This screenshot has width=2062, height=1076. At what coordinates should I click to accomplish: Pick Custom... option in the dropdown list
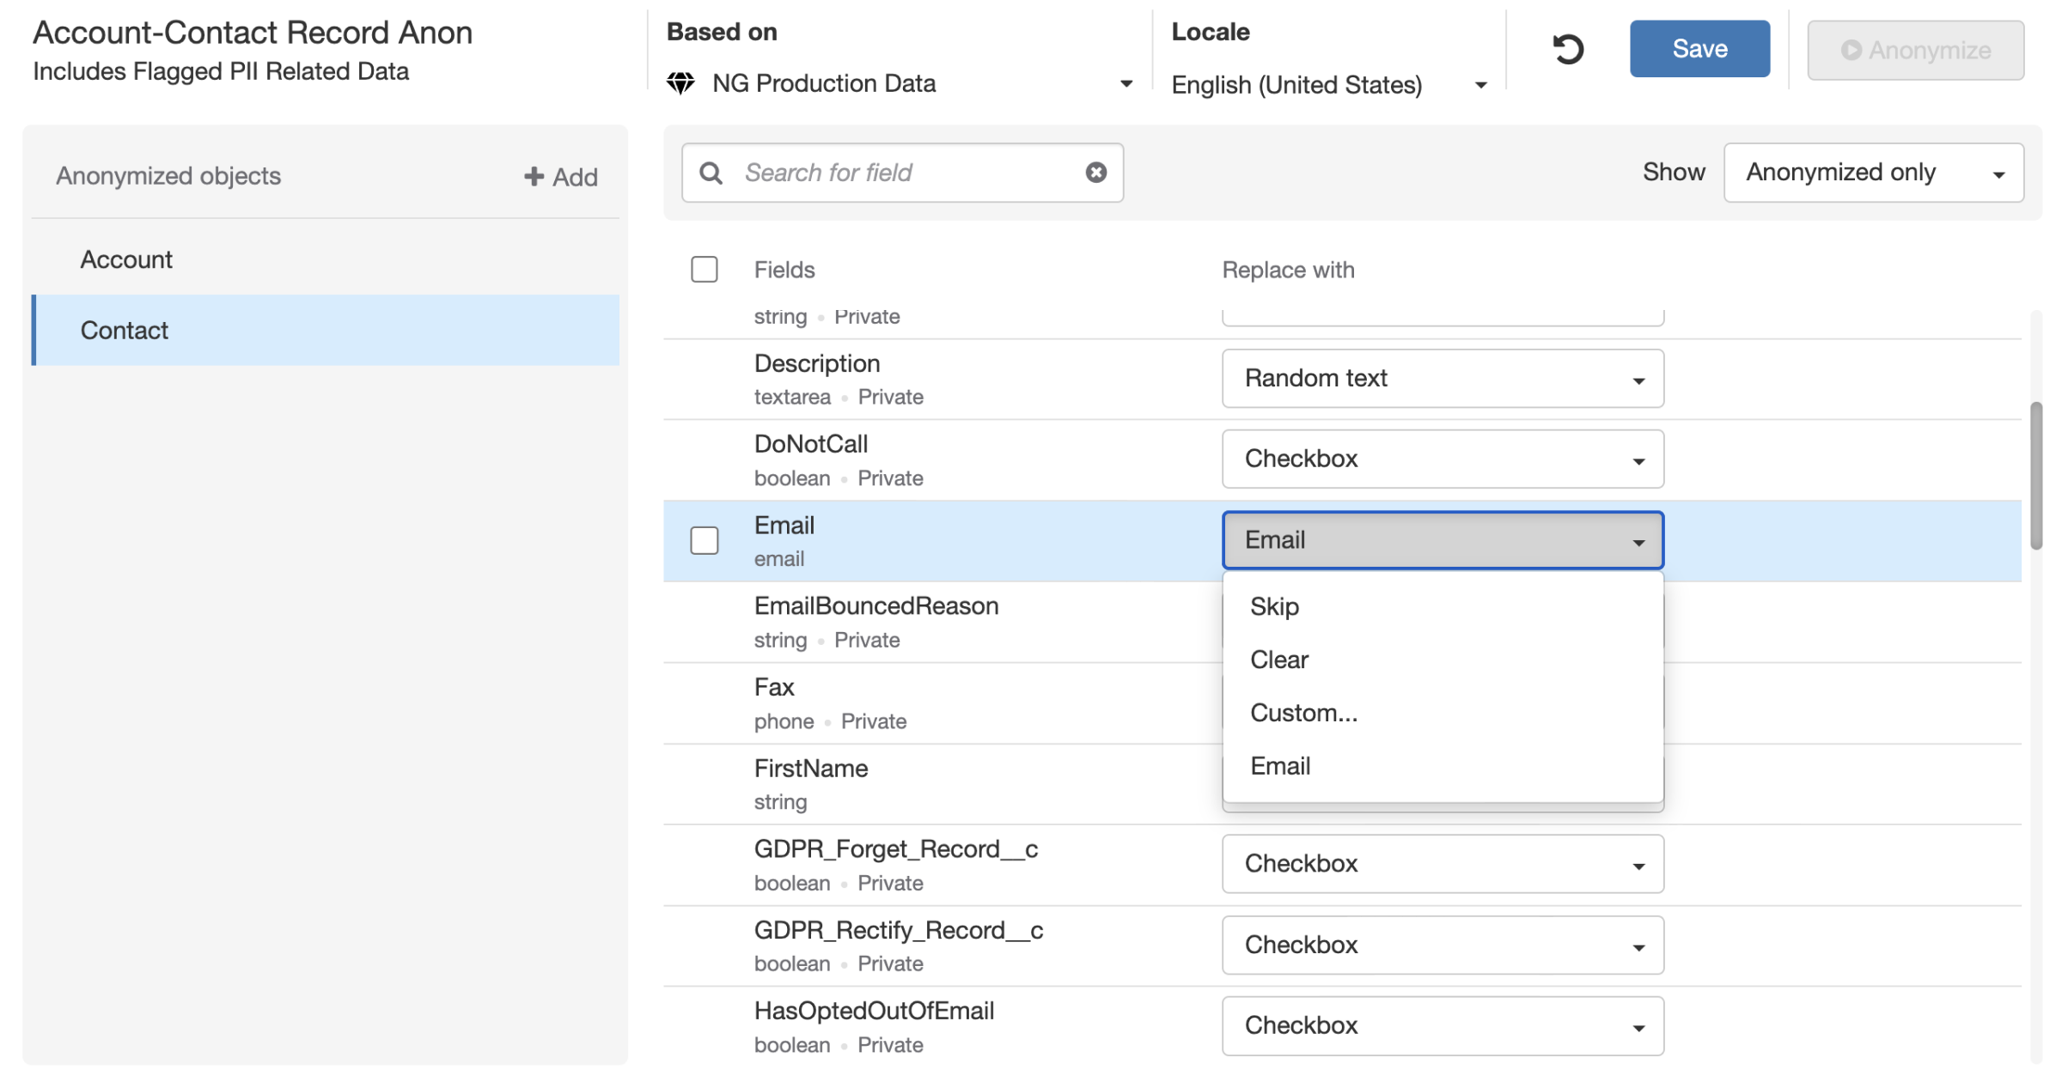[x=1302, y=713]
